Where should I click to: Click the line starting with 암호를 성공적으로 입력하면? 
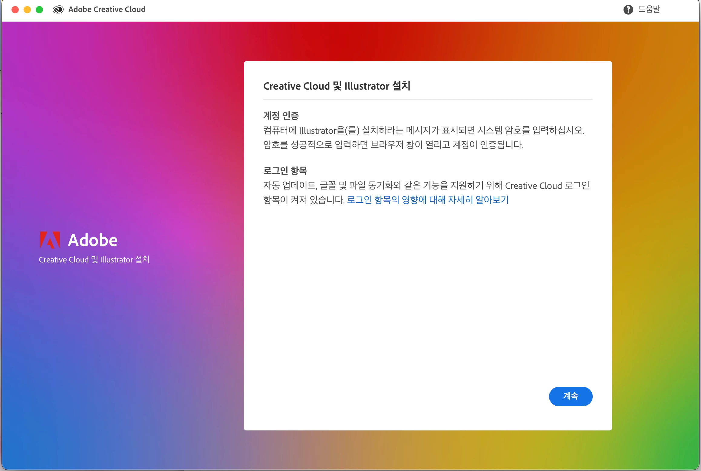click(393, 145)
